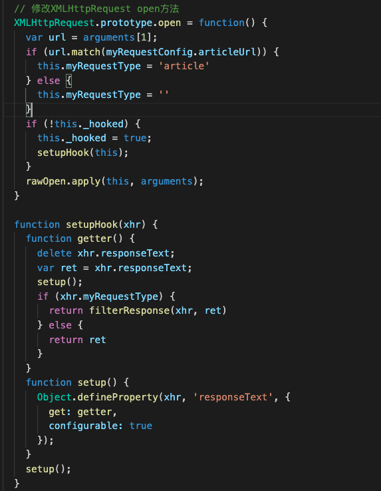The image size is (381, 491).
Task: Click 'apply' in rawOpen.apply call
Action: pos(86,182)
